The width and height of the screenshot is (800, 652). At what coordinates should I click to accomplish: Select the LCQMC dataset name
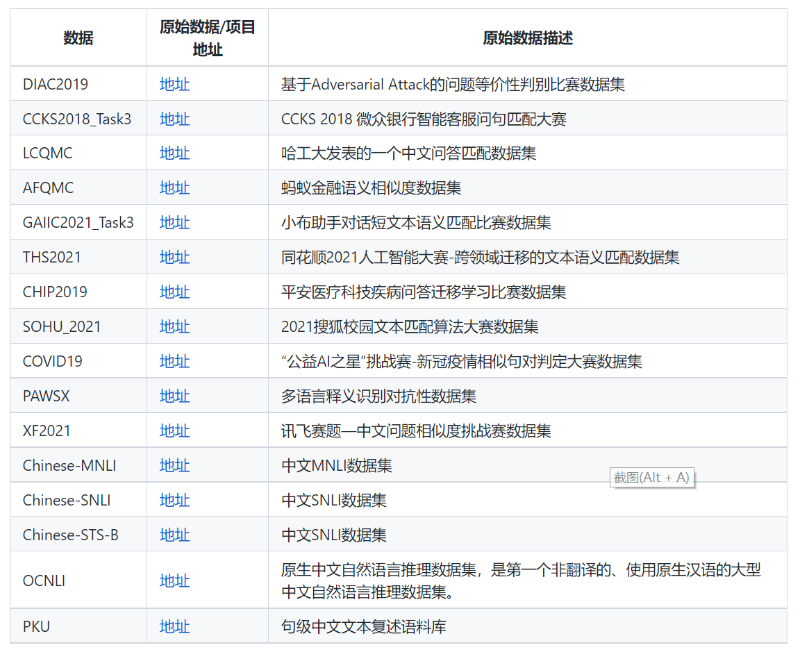(x=47, y=153)
